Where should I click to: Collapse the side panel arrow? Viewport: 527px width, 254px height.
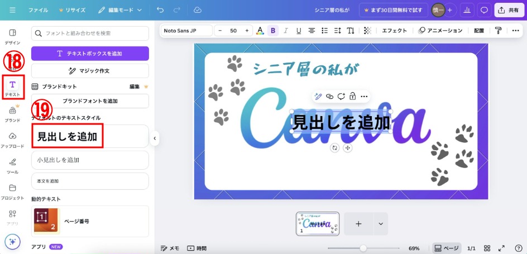(155, 138)
